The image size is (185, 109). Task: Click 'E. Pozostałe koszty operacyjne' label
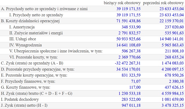(27, 75)
